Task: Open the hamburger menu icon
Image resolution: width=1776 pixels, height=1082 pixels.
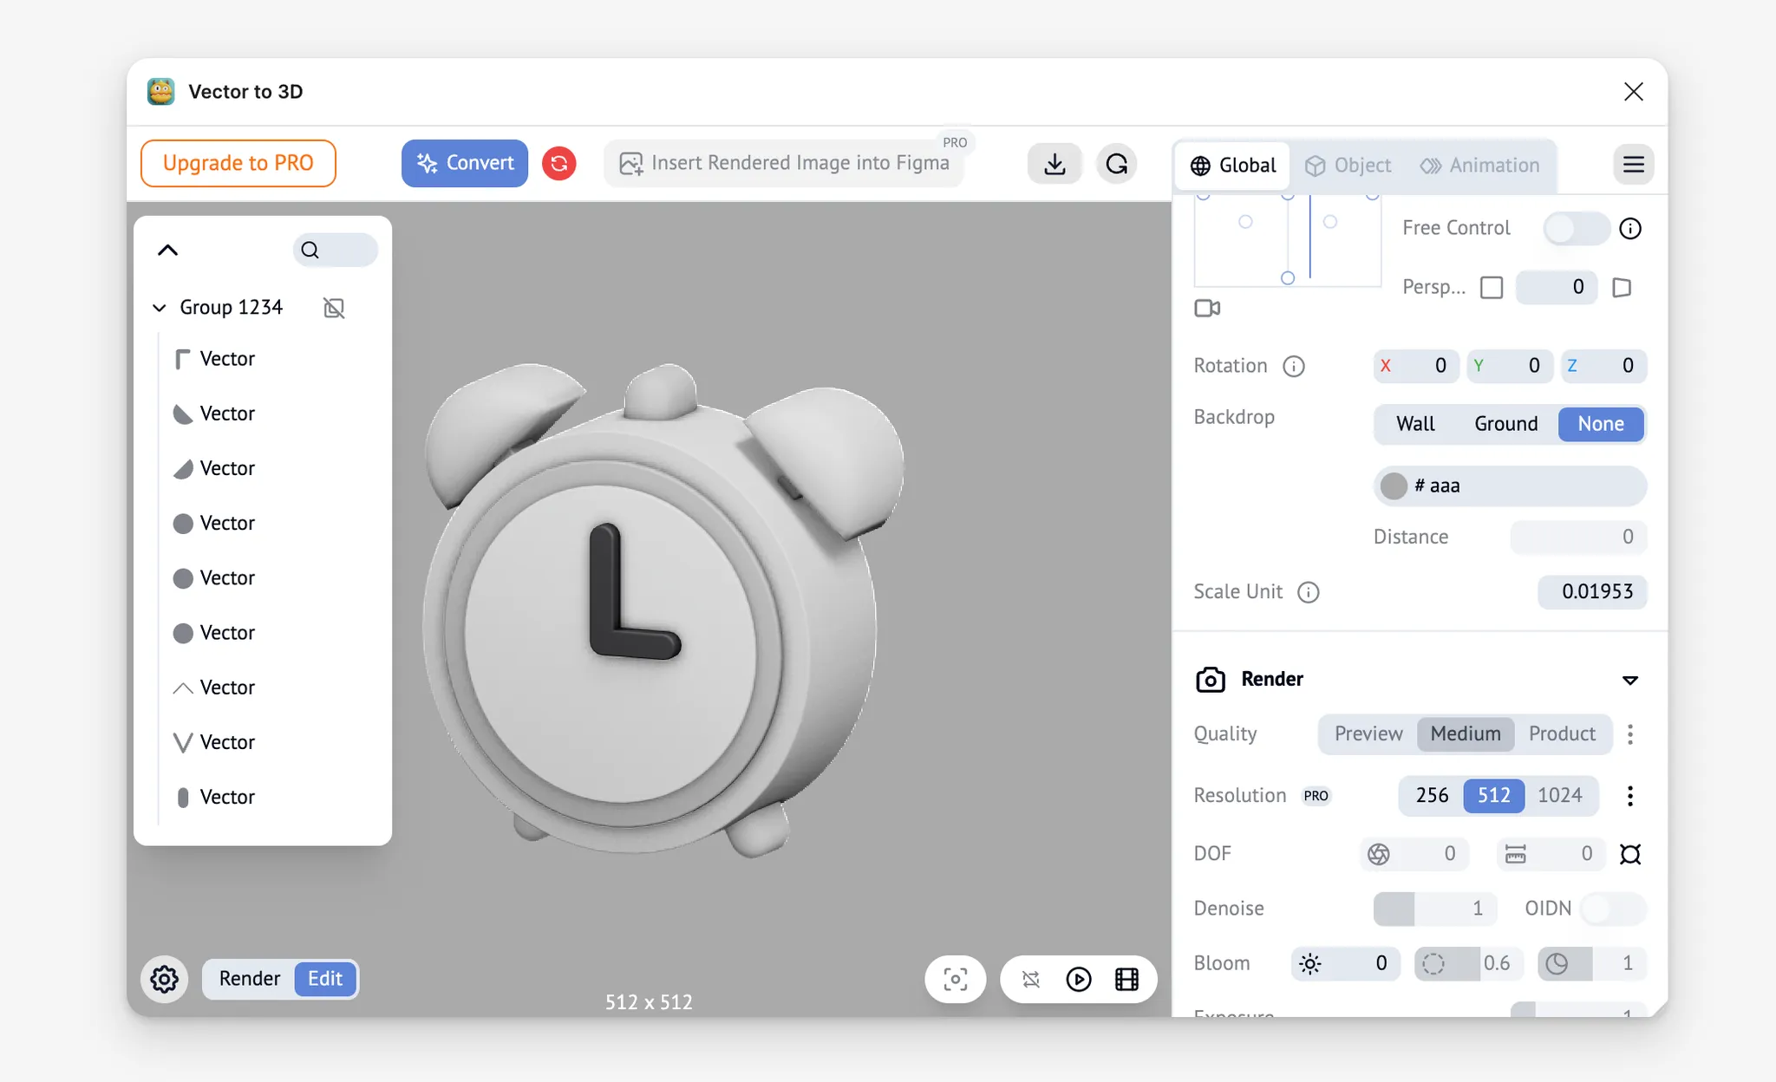Action: point(1633,165)
